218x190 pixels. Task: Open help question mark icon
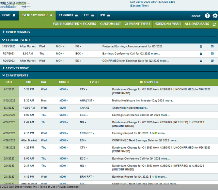[x=207, y=16]
